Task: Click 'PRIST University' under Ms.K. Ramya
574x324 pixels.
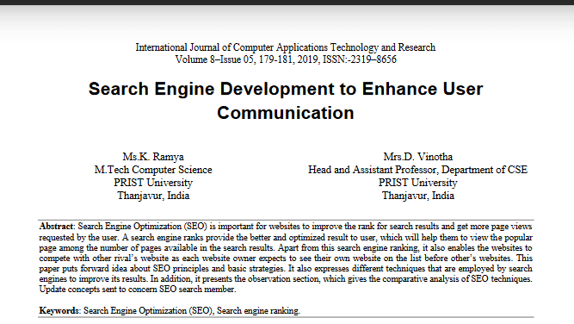Action: pyautogui.click(x=153, y=183)
